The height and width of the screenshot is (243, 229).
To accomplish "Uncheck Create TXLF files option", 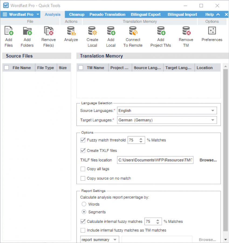I will (83, 151).
